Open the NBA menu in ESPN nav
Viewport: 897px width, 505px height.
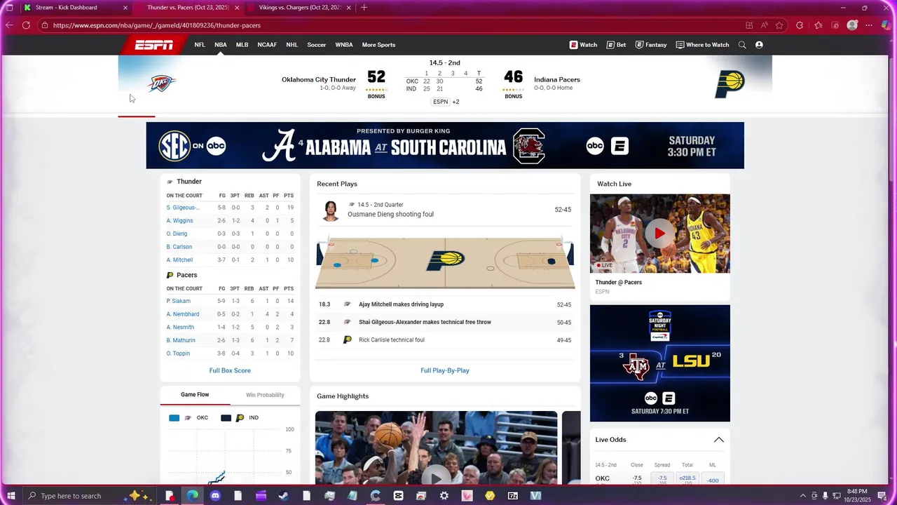pyautogui.click(x=221, y=45)
